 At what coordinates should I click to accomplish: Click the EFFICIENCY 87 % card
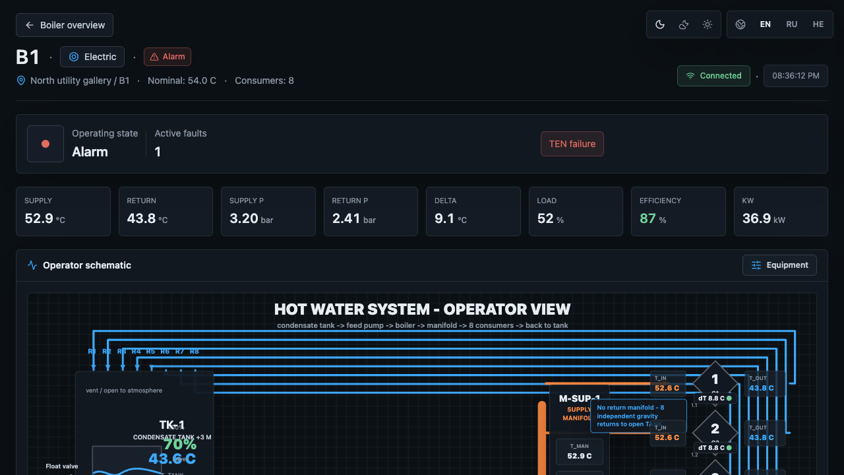(x=678, y=211)
